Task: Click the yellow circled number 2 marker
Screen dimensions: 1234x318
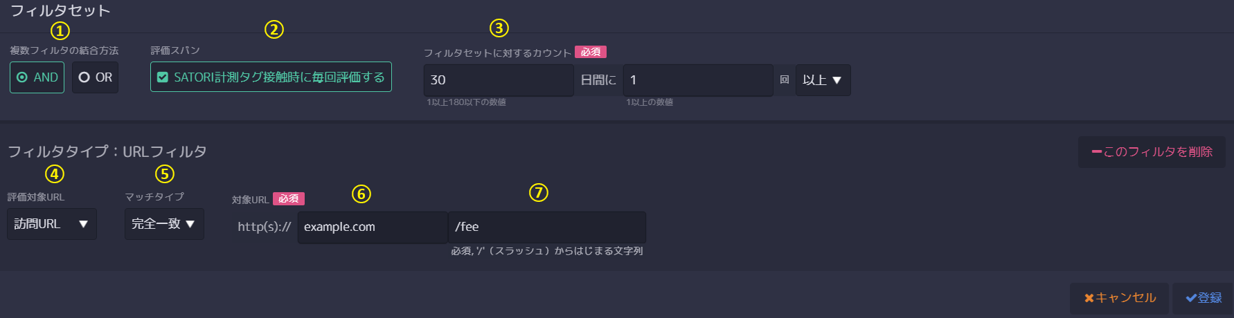Action: point(274,29)
